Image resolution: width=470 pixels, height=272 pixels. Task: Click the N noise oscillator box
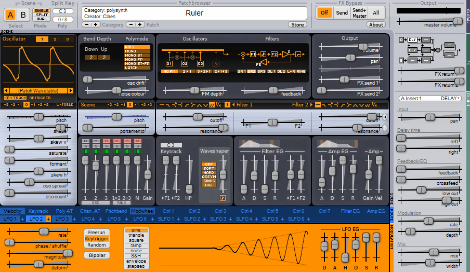pyautogui.click(x=216, y=63)
